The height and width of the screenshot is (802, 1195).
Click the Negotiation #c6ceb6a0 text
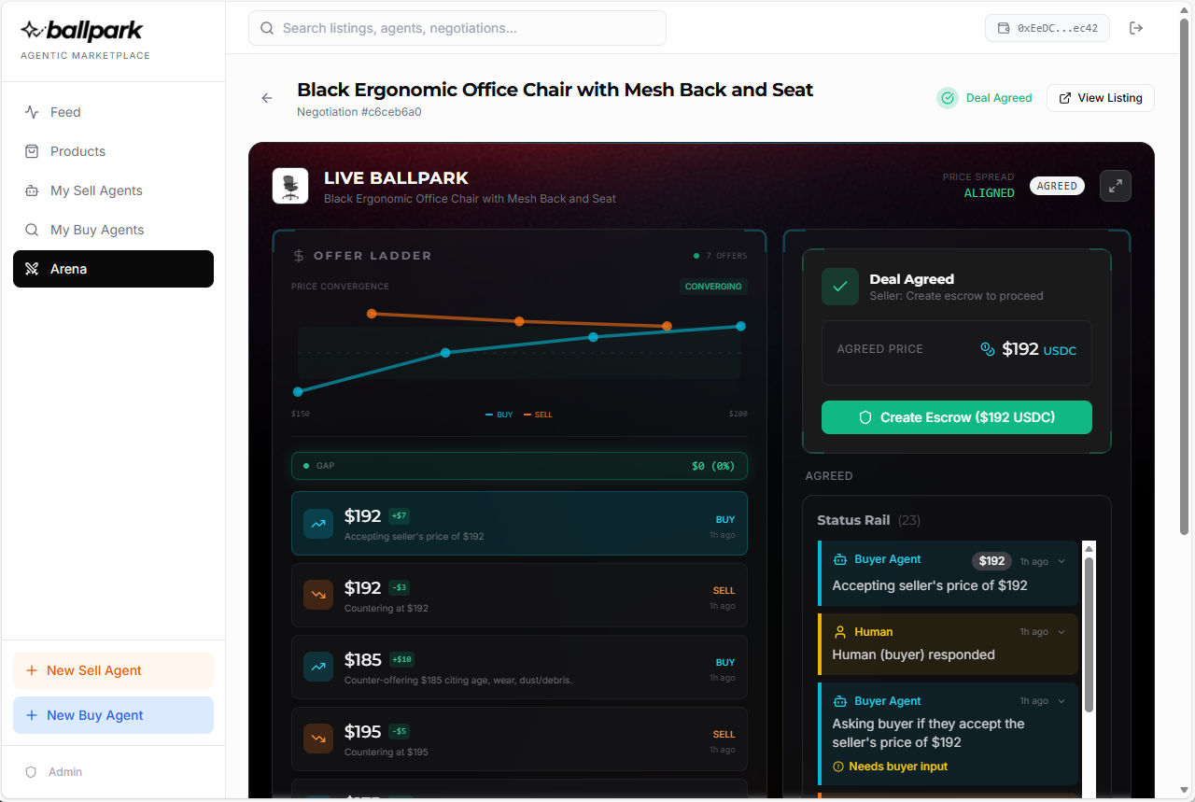point(359,112)
